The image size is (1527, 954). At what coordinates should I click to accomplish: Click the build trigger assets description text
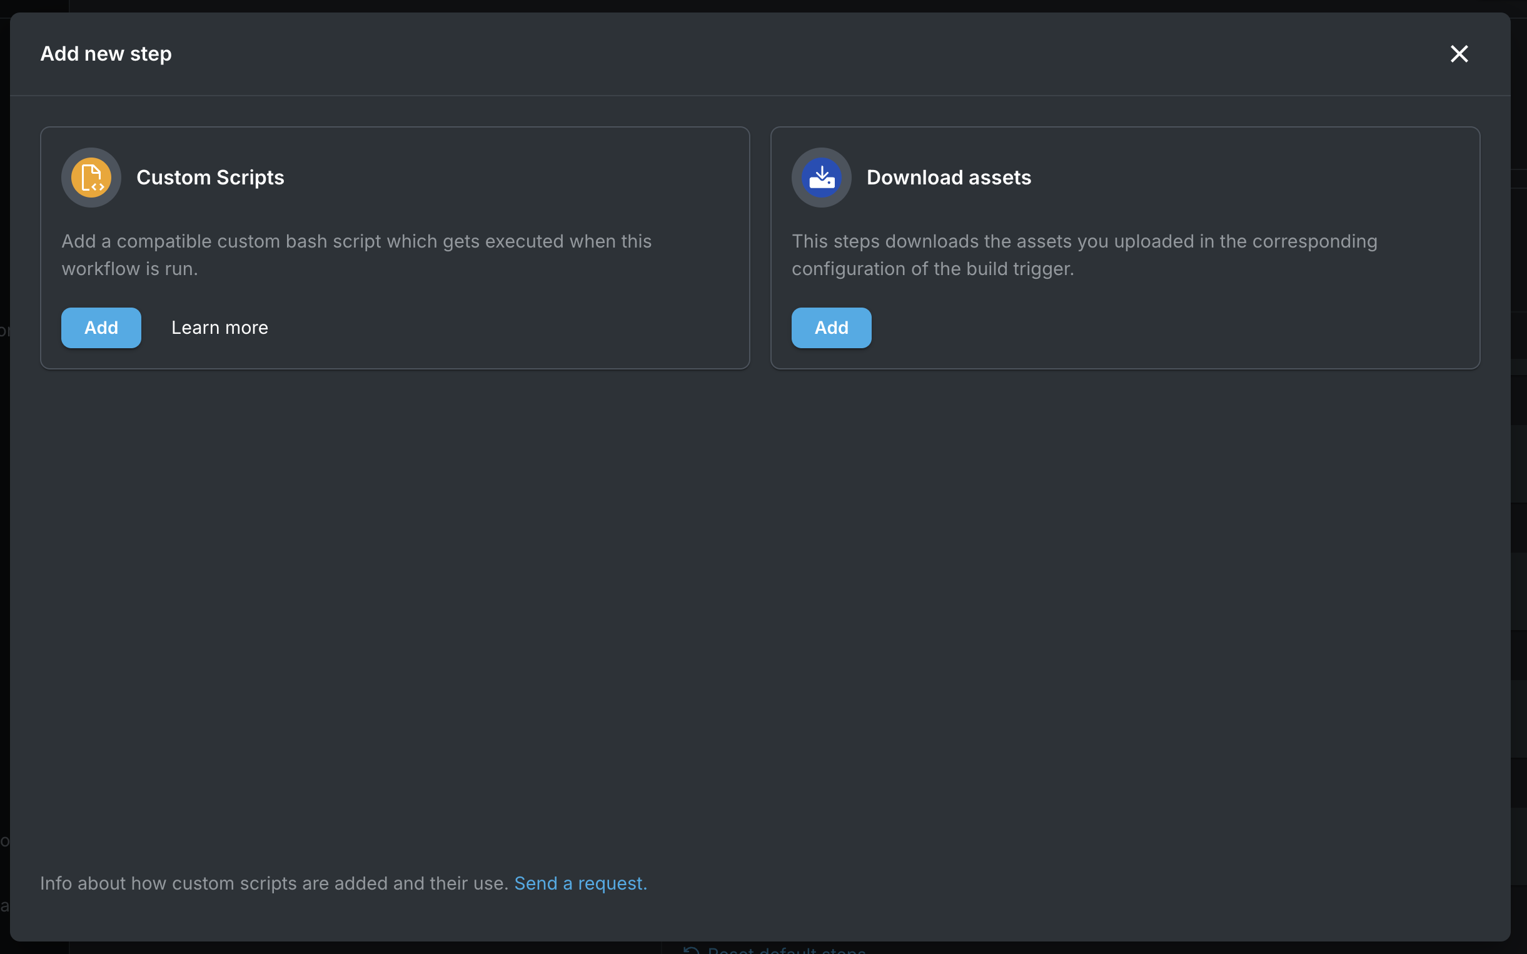(x=1084, y=255)
